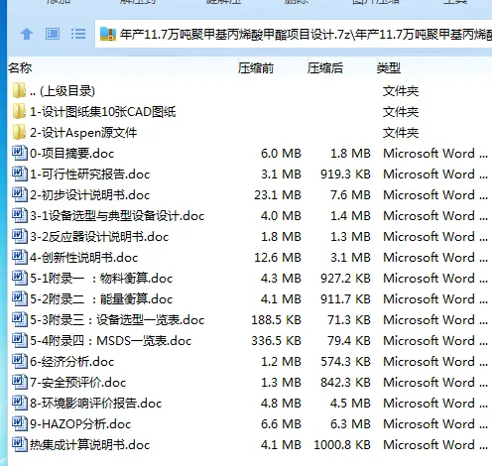The height and width of the screenshot is (466, 492).
Task: Select Word icon of 5-2附录二：能量衡算.doc
Action: pos(20,298)
